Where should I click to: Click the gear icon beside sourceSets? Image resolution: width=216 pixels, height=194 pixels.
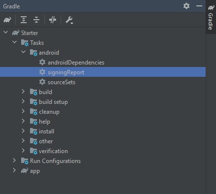42,82
